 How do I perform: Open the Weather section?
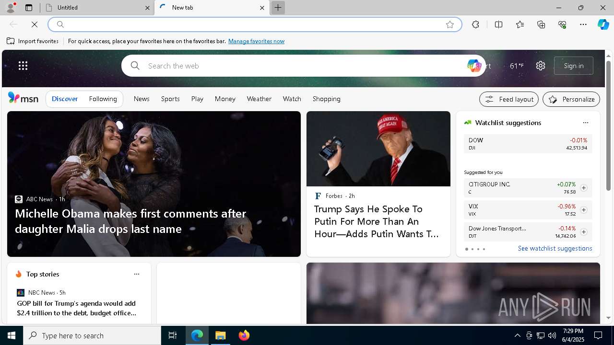(259, 99)
